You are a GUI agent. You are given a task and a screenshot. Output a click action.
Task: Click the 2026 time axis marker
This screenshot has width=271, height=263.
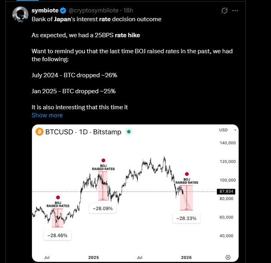[x=187, y=257]
